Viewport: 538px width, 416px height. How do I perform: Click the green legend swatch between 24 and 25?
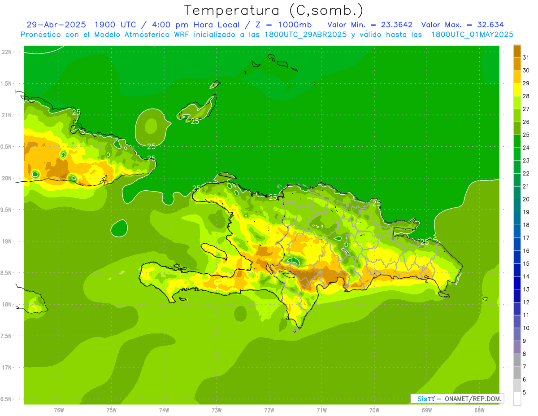click(517, 141)
